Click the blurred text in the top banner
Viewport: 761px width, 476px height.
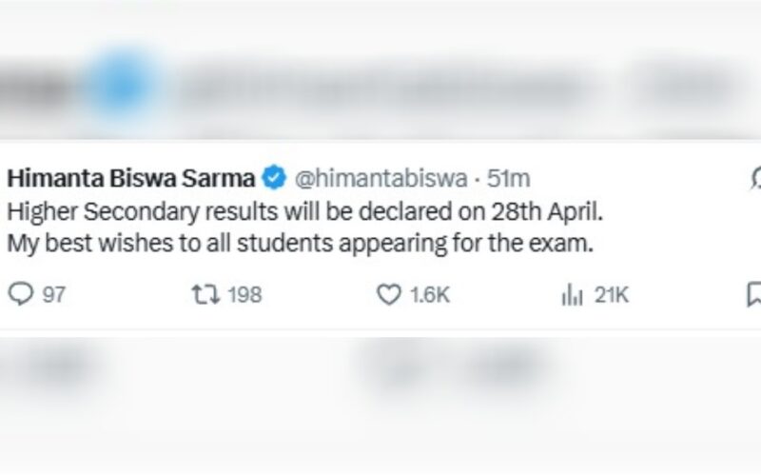(380, 86)
